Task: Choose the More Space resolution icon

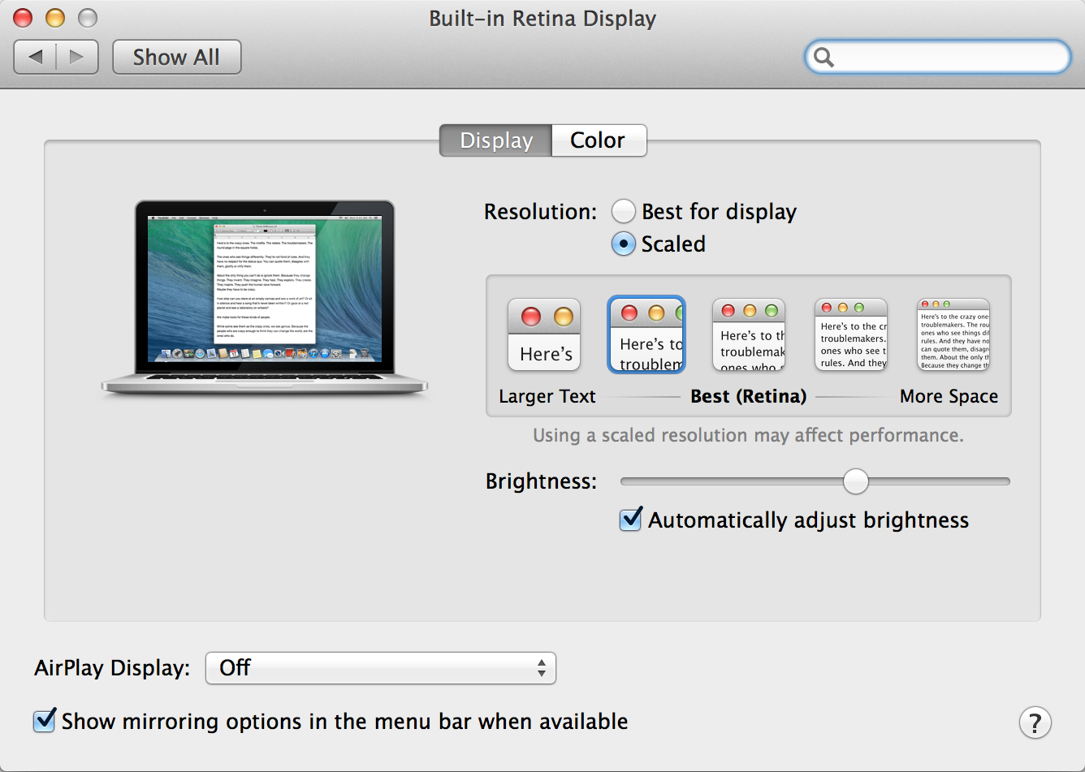Action: coord(953,334)
